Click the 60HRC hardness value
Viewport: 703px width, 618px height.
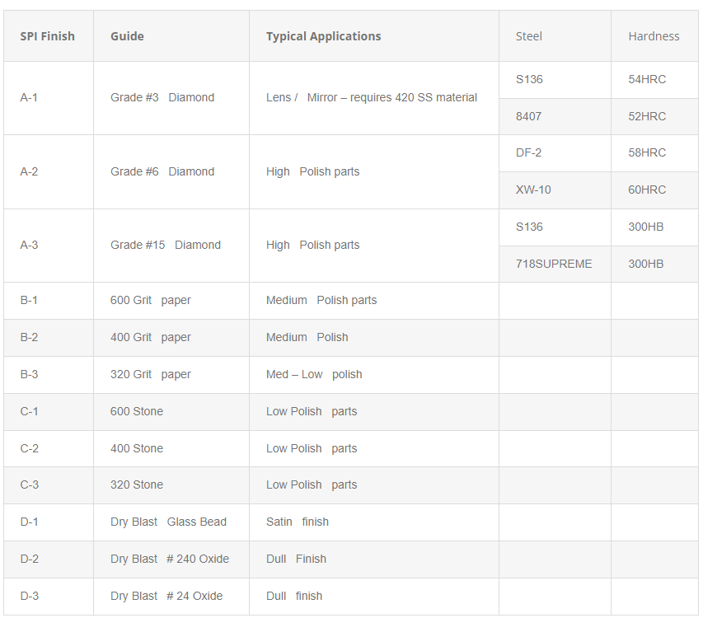tap(647, 190)
